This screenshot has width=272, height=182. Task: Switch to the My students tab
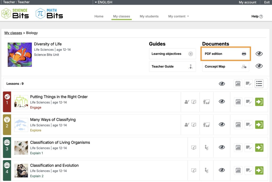tap(149, 16)
